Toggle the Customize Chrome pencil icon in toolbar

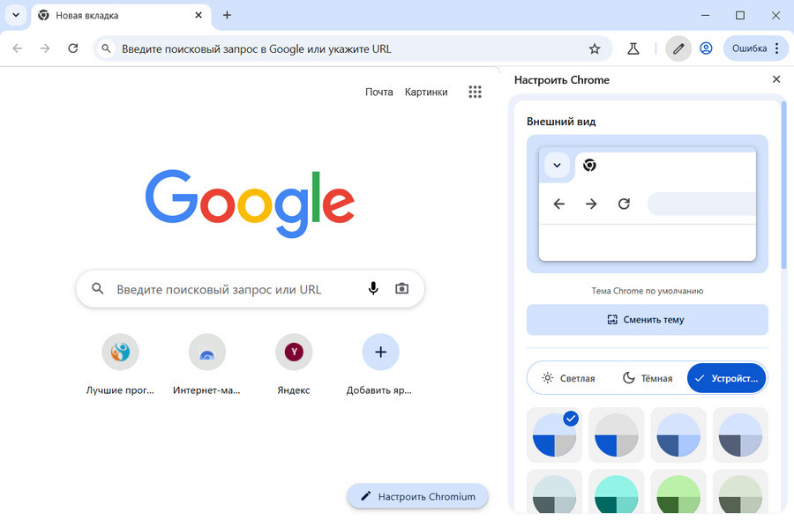click(678, 48)
